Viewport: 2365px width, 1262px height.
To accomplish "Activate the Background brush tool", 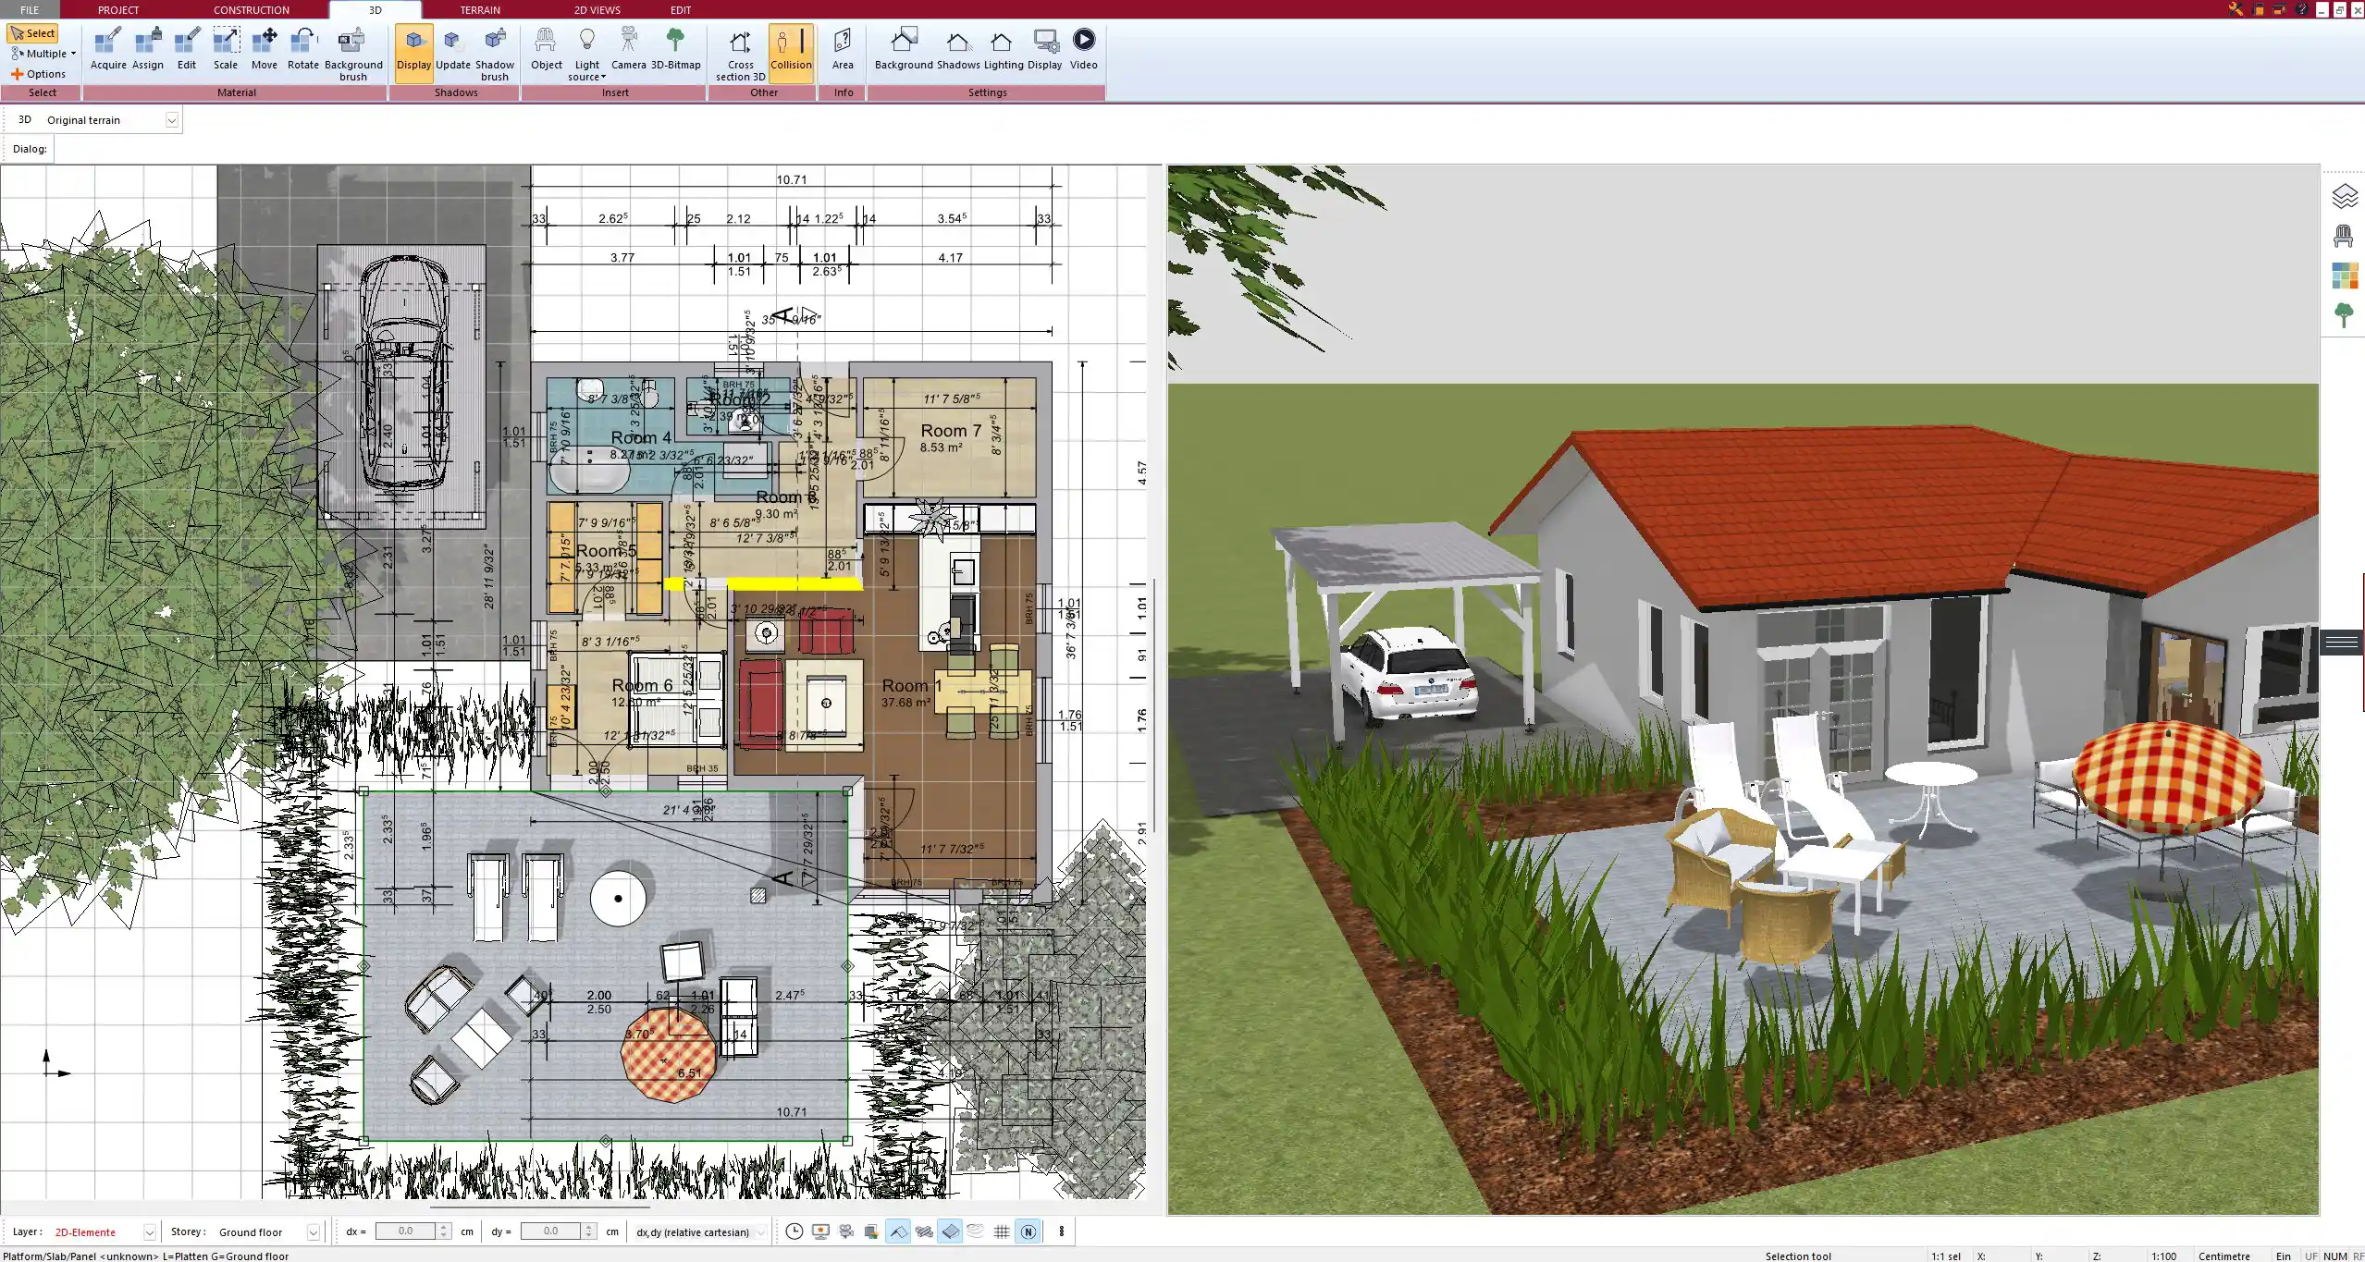I will pyautogui.click(x=353, y=55).
